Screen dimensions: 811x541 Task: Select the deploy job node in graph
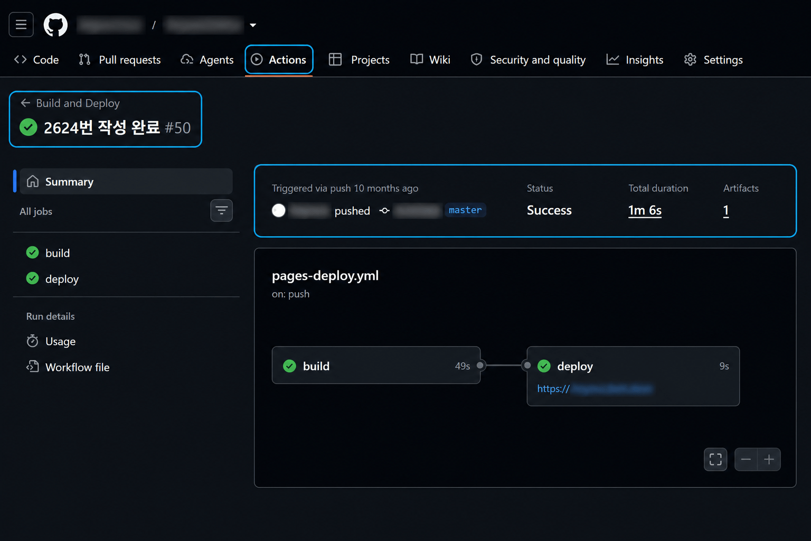pos(633,376)
